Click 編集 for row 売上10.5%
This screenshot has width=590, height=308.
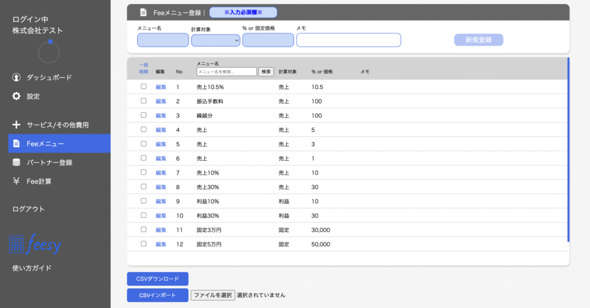tap(161, 87)
